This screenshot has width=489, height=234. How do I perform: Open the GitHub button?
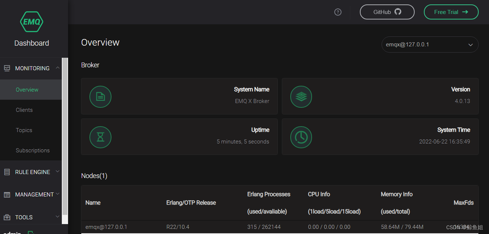pyautogui.click(x=387, y=12)
